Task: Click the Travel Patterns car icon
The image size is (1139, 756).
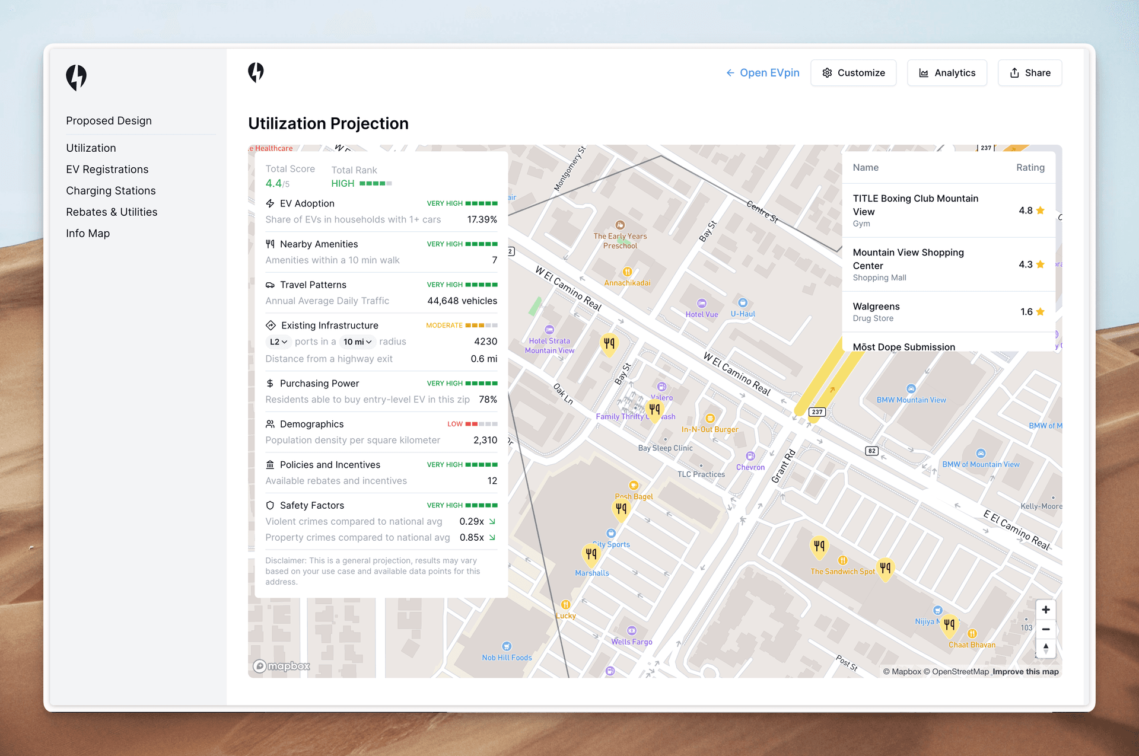Action: (x=270, y=285)
